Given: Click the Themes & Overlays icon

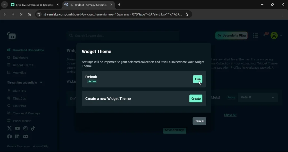Looking at the screenshot, I should coord(9,113).
